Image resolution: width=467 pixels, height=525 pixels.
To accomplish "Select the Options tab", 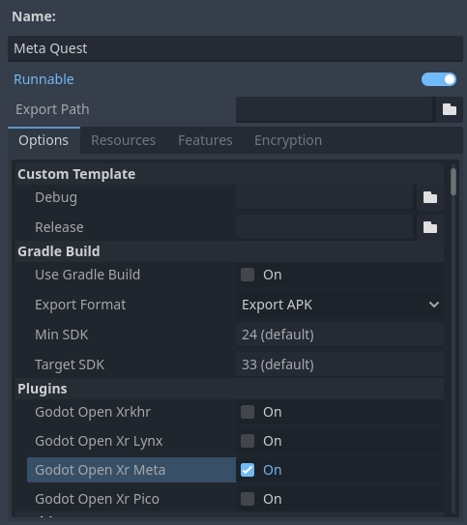I will pos(44,140).
